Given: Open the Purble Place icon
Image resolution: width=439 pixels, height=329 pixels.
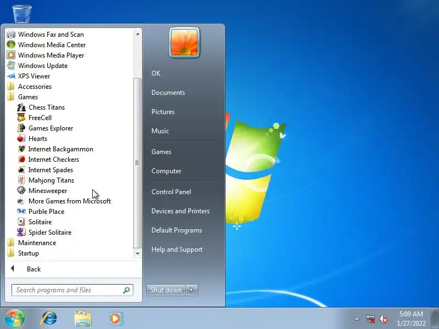Looking at the screenshot, I should click(21, 211).
